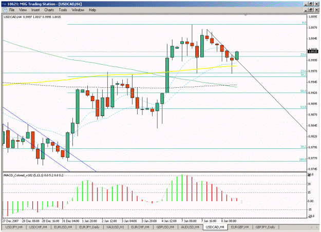Switch to the AUDUSD,H4 chart tab
The height and width of the screenshot is (232, 321).
[x=190, y=227]
